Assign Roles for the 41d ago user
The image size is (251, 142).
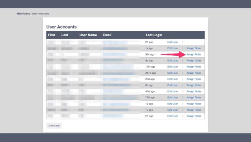click(194, 91)
